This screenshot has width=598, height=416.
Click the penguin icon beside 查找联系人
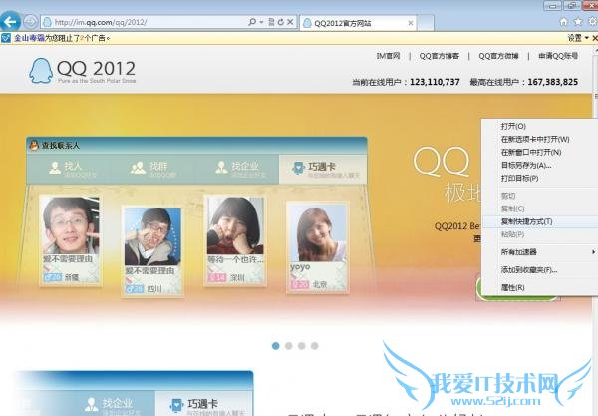(34, 145)
